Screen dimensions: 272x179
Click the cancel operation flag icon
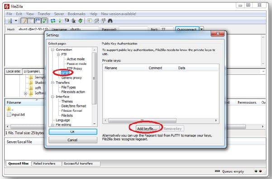click(67, 21)
